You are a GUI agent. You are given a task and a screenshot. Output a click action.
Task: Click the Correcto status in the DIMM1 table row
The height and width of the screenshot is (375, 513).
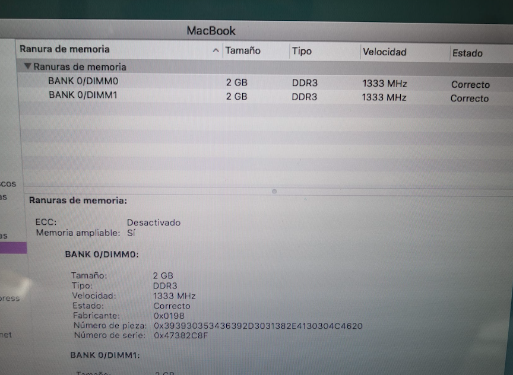tap(470, 98)
